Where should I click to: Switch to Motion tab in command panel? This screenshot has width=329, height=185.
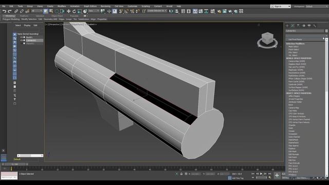304,26
